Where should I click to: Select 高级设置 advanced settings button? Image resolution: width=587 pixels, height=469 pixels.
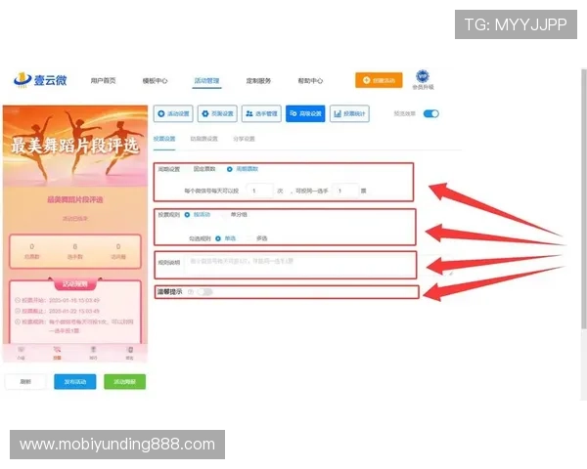pos(305,114)
